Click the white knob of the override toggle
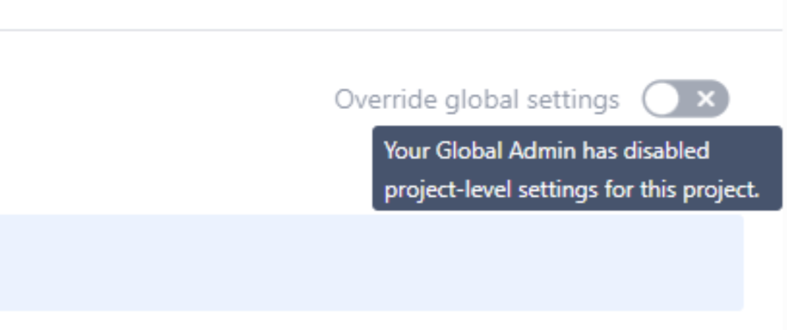The width and height of the screenshot is (787, 330). [661, 99]
